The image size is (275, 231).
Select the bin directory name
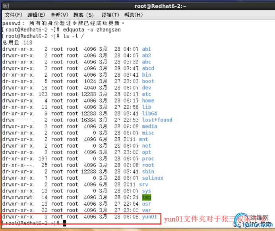click(x=147, y=75)
